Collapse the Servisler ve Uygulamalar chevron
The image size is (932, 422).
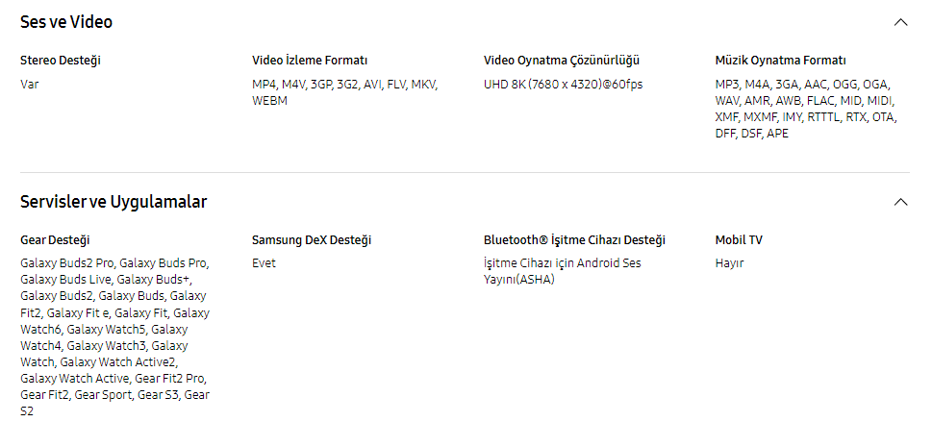pos(901,202)
